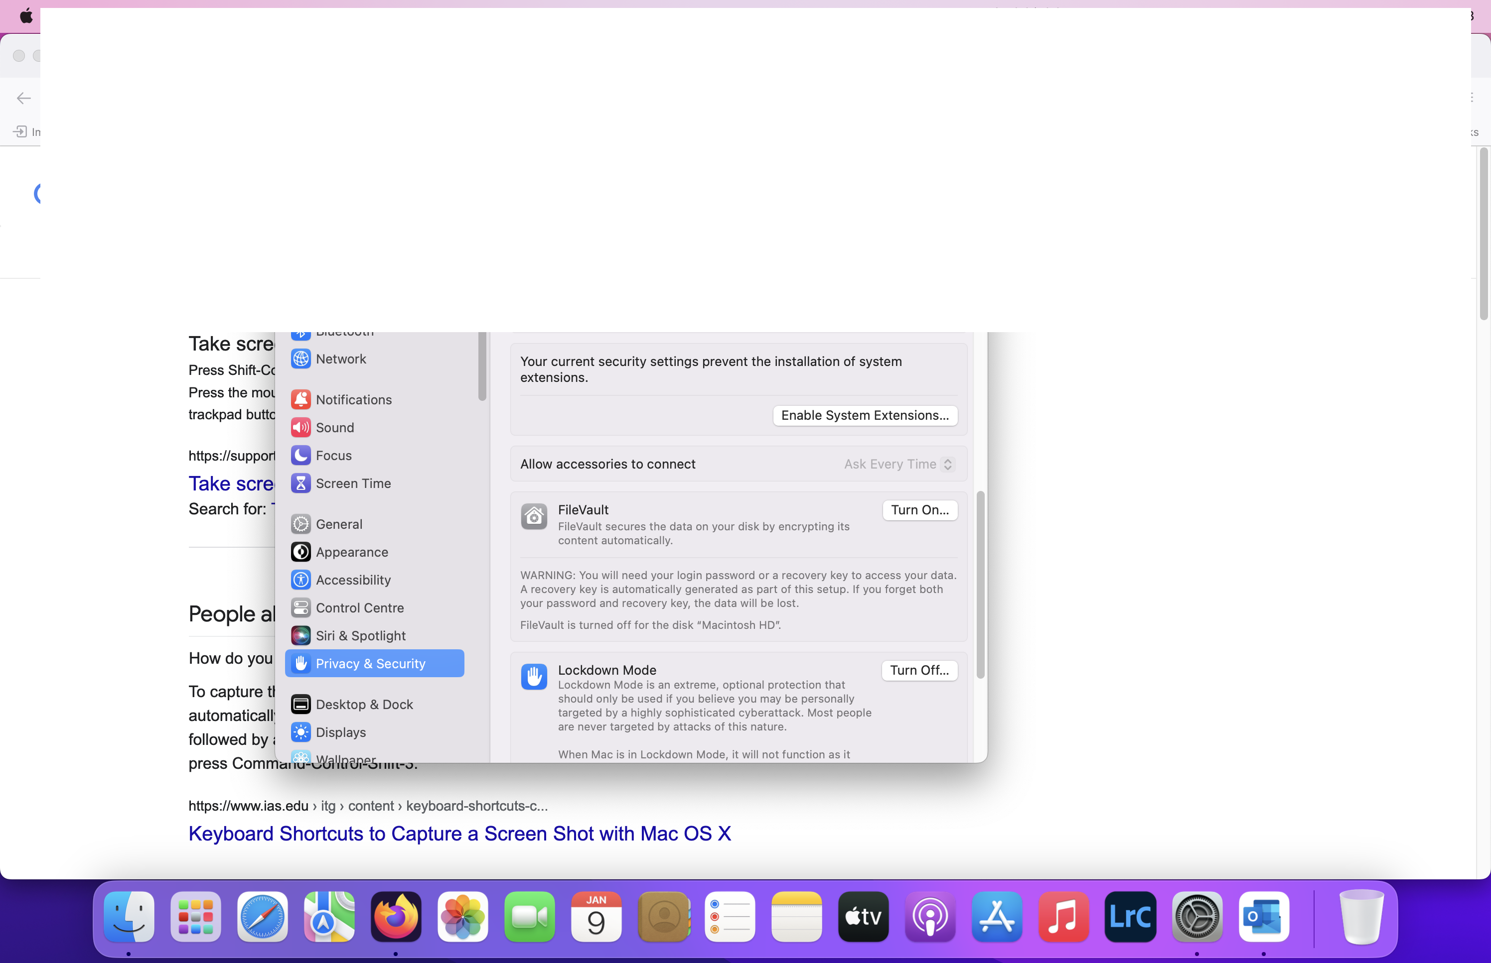Open Allow accessories to connect dropdown
This screenshot has width=1491, height=963.
tap(898, 464)
